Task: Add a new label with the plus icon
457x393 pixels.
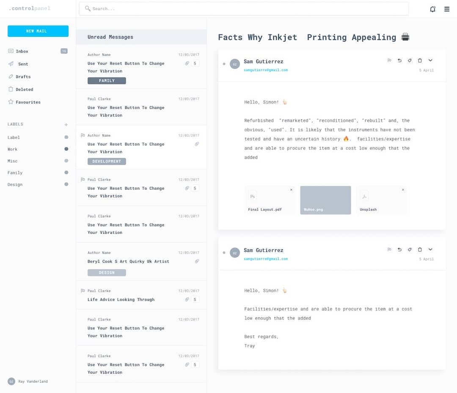Action: 66,124
